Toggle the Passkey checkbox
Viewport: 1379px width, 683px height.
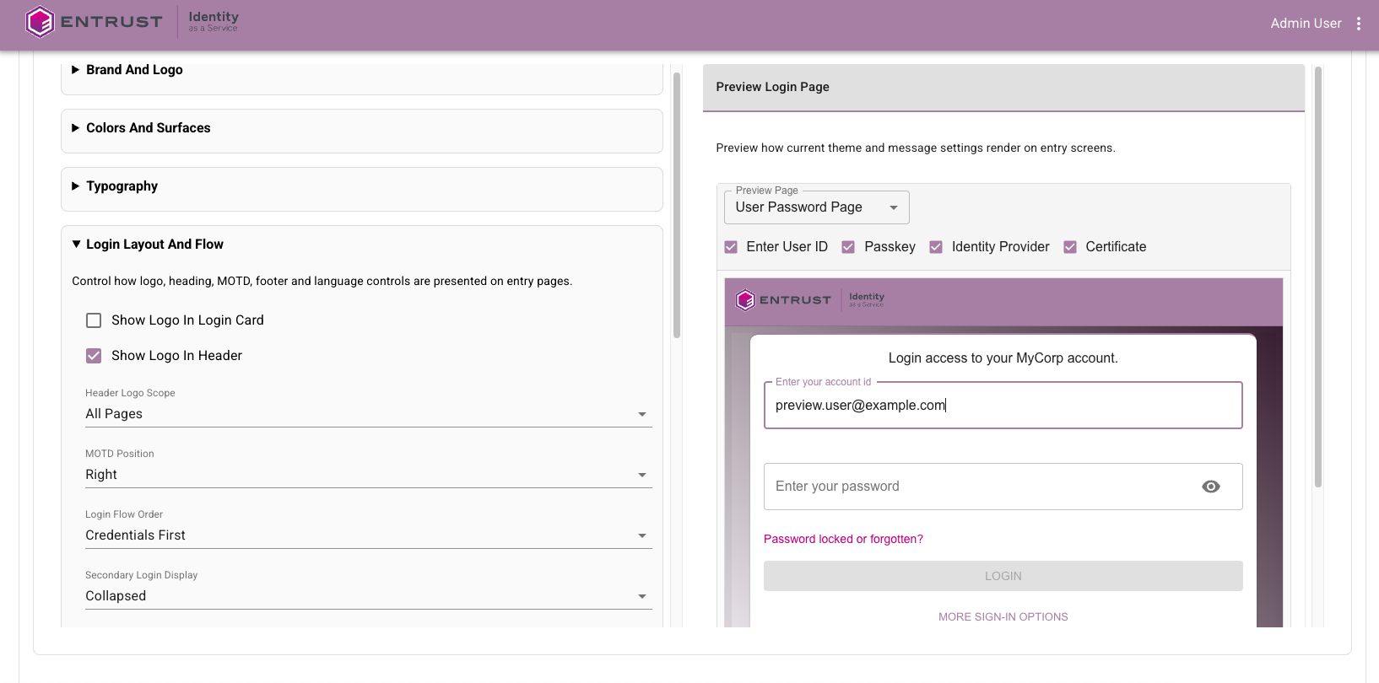point(848,247)
